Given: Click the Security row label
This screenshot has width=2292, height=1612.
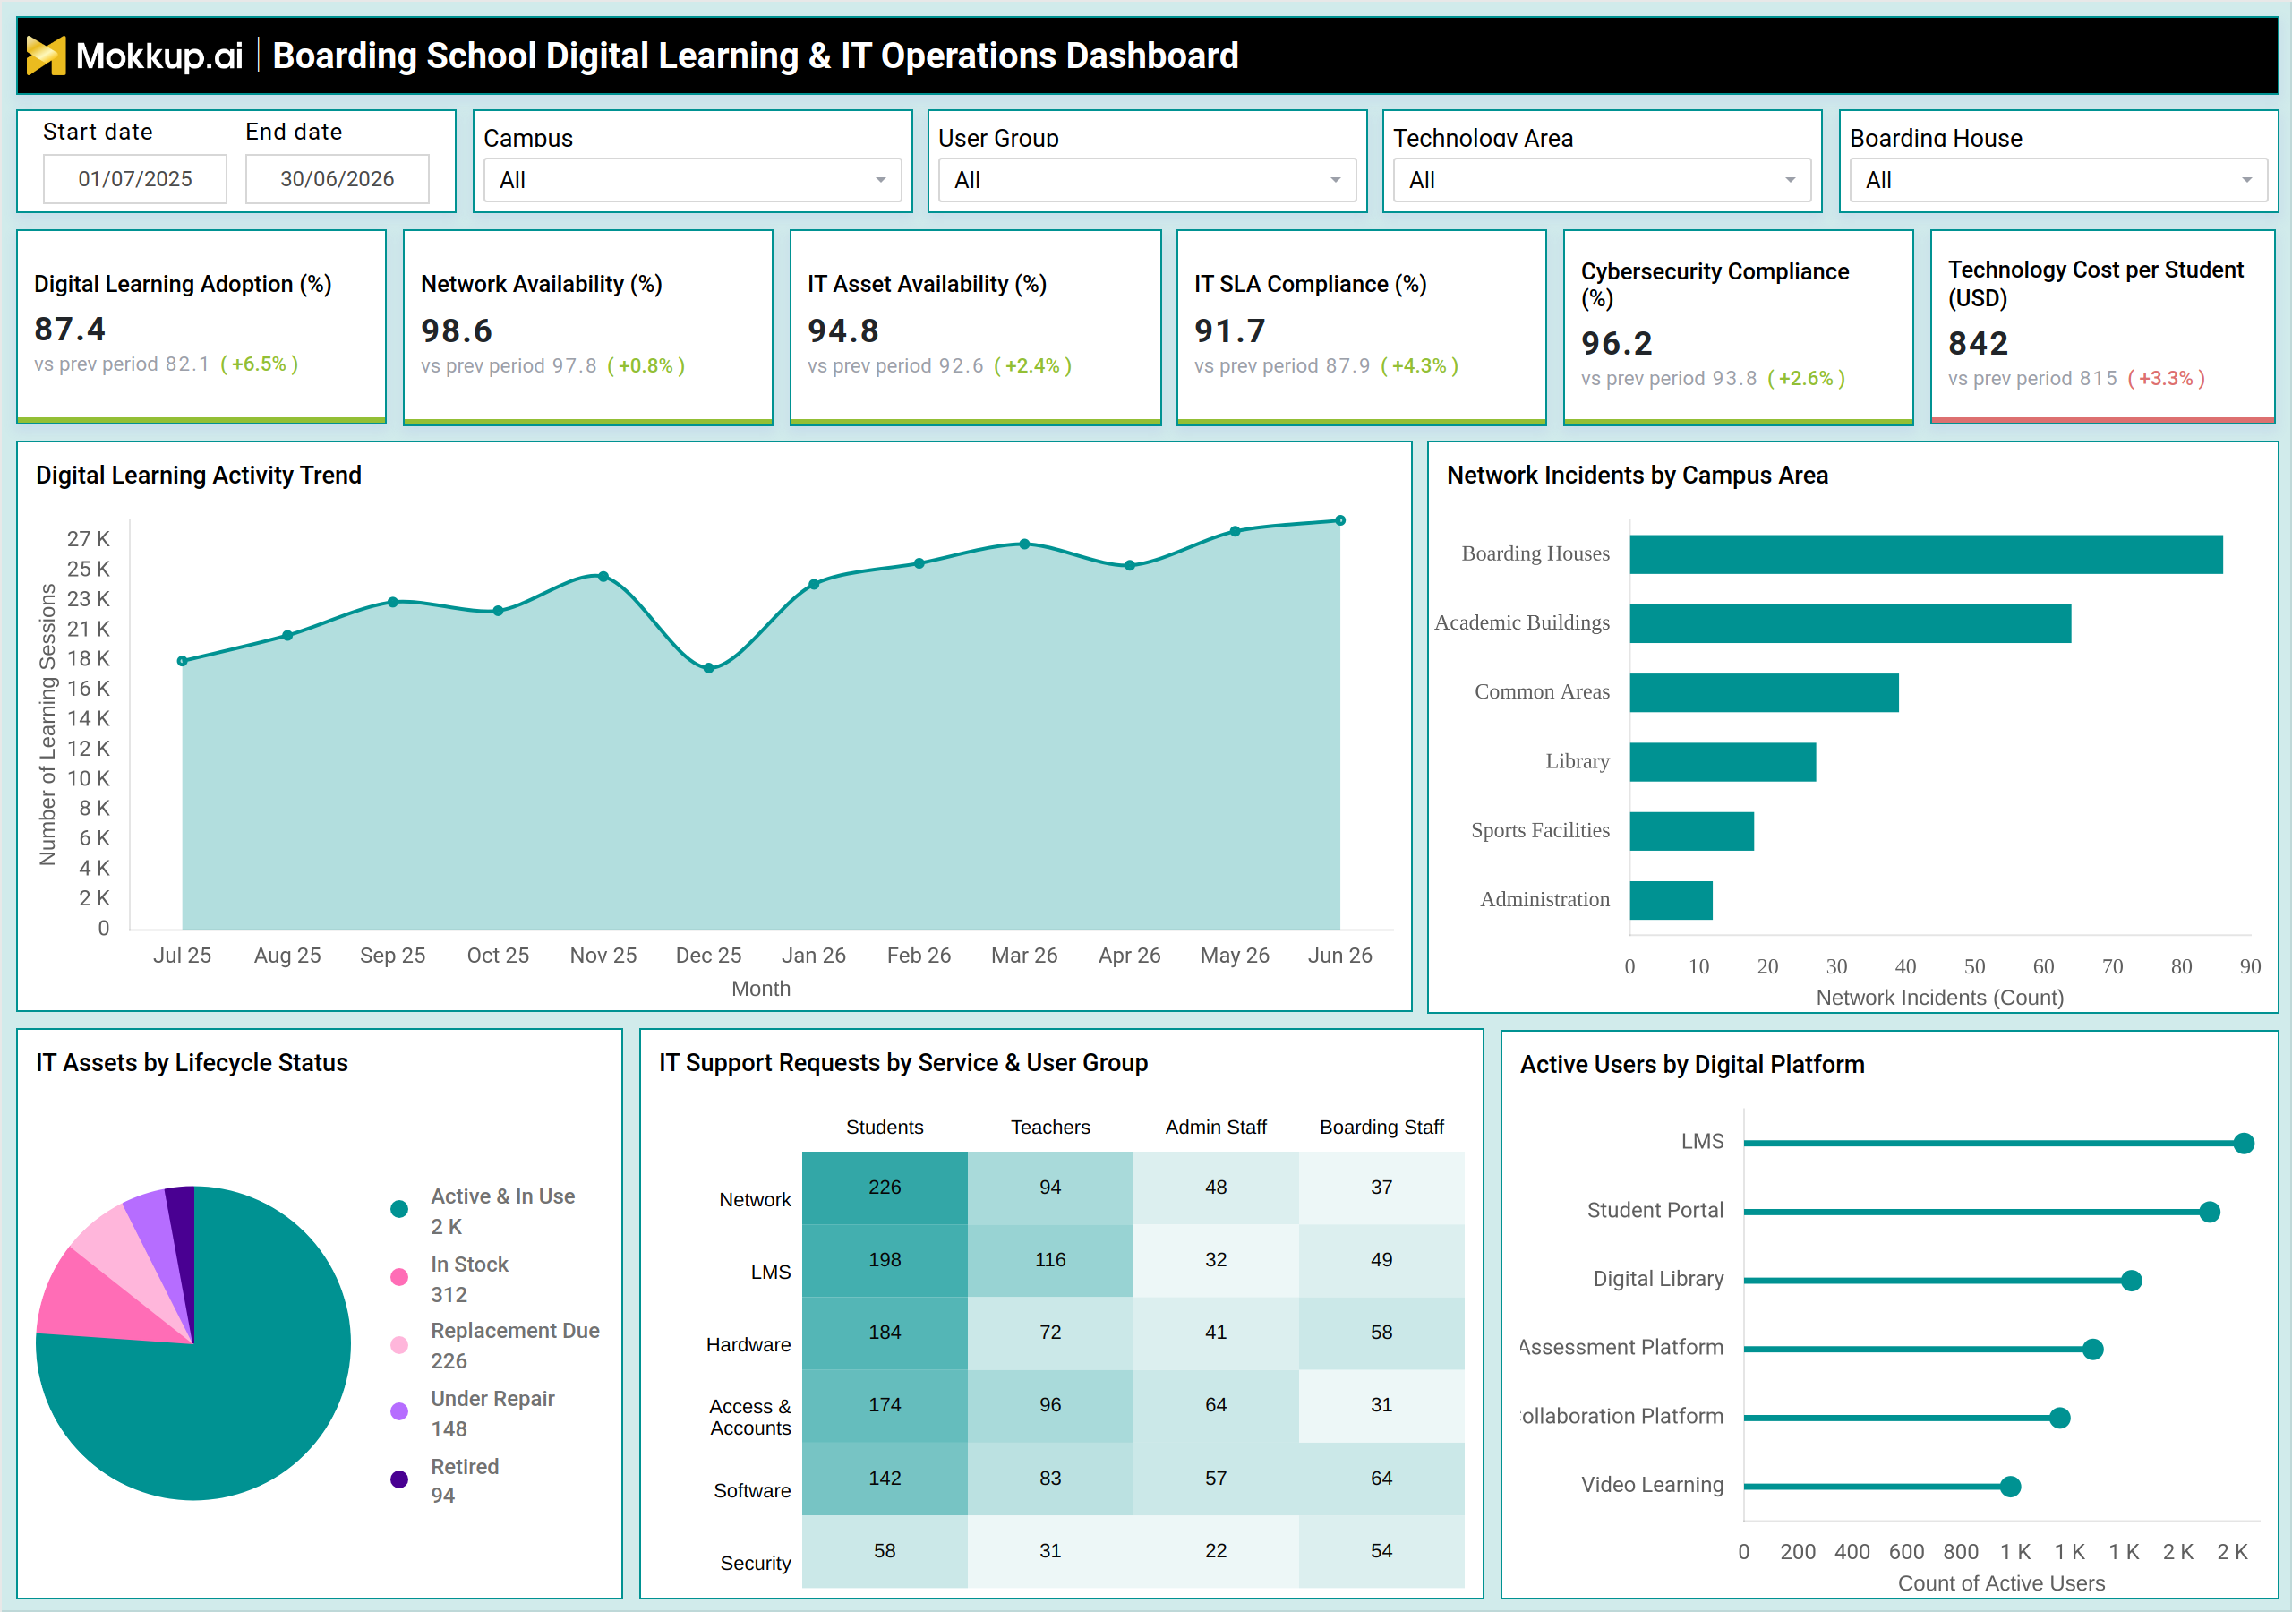Looking at the screenshot, I should pyautogui.click(x=756, y=1563).
